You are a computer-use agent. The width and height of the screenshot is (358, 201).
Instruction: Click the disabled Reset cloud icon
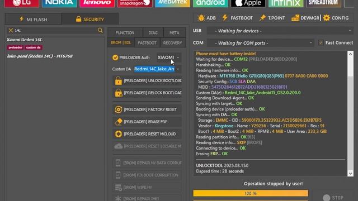[118, 146]
